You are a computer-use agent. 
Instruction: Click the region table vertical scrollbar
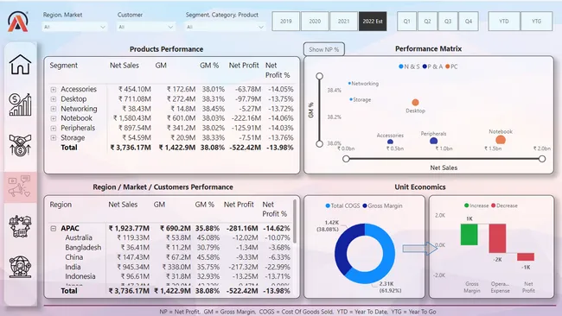pos(295,221)
